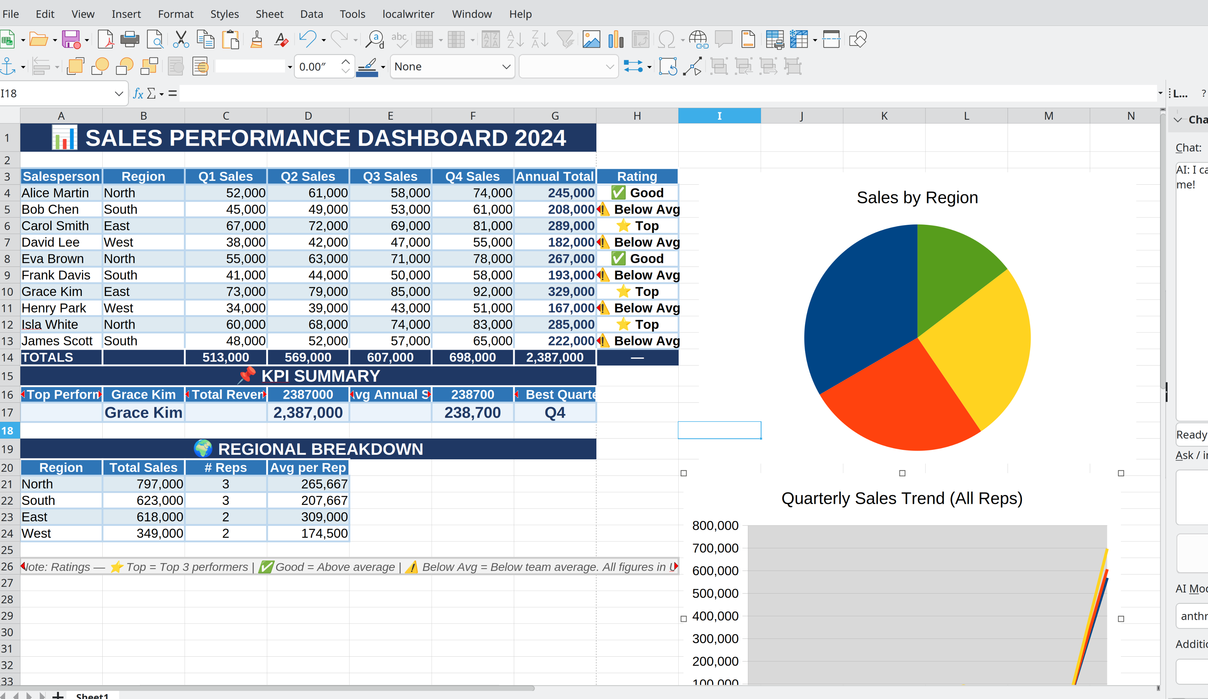The height and width of the screenshot is (699, 1208).
Task: Freeze rows and columns icon
Action: click(799, 39)
